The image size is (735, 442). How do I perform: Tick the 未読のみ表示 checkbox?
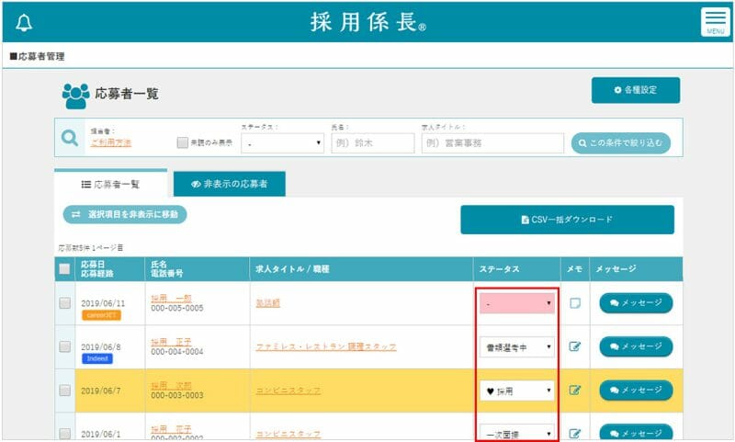pyautogui.click(x=182, y=142)
